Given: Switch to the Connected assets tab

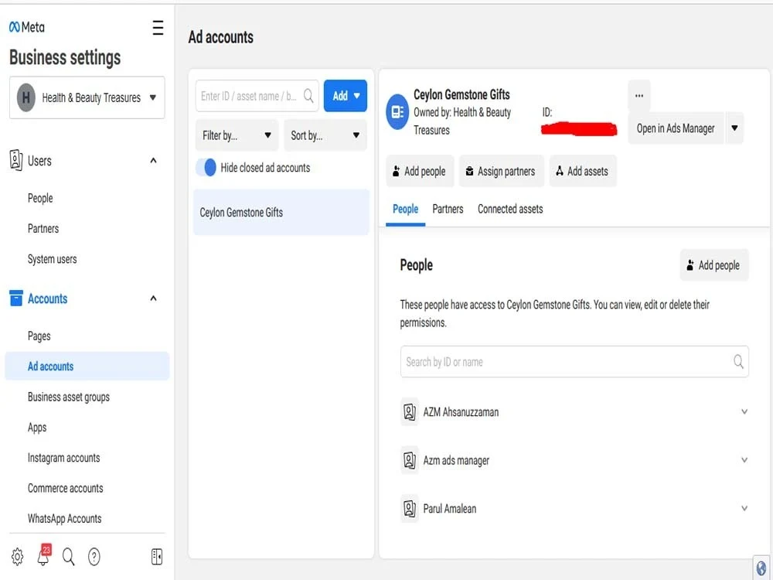Looking at the screenshot, I should (510, 209).
